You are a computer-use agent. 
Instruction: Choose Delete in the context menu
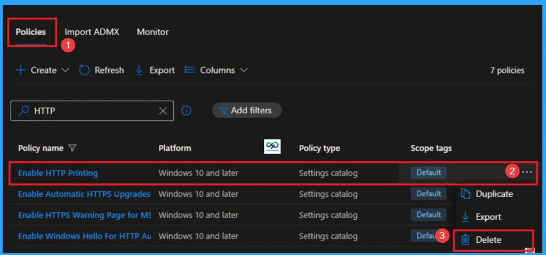click(x=488, y=240)
